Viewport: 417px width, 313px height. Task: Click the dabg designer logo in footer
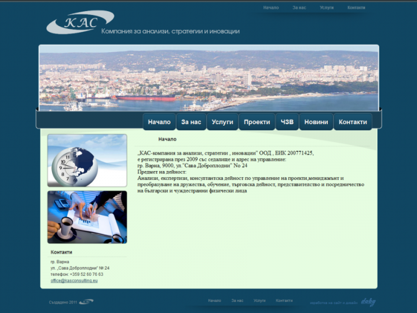(368, 302)
